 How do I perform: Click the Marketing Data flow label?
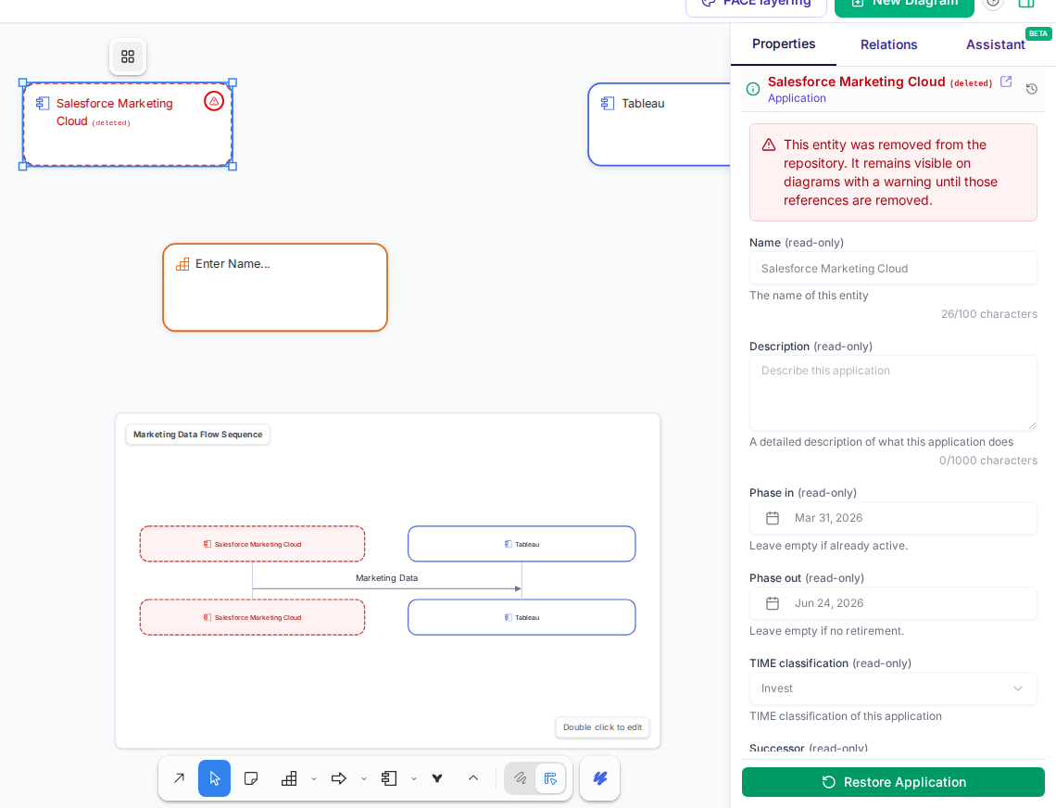pos(386,578)
